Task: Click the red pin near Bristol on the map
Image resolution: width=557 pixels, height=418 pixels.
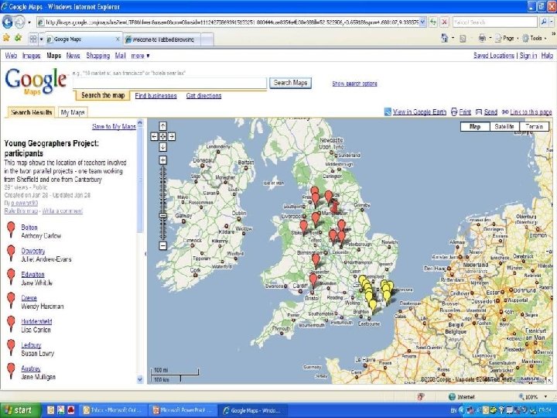Action: 313,279
